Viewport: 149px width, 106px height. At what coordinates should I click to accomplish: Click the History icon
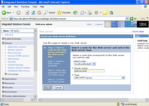pyautogui.click(x=75, y=13)
